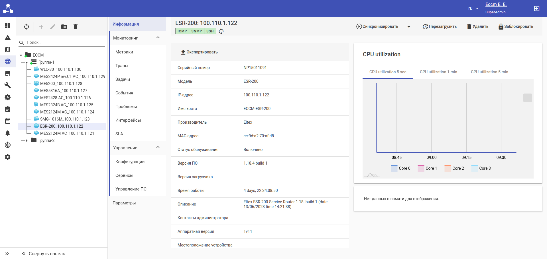Collapse the Мониторинг section
This screenshot has height=259, width=547.
click(158, 38)
